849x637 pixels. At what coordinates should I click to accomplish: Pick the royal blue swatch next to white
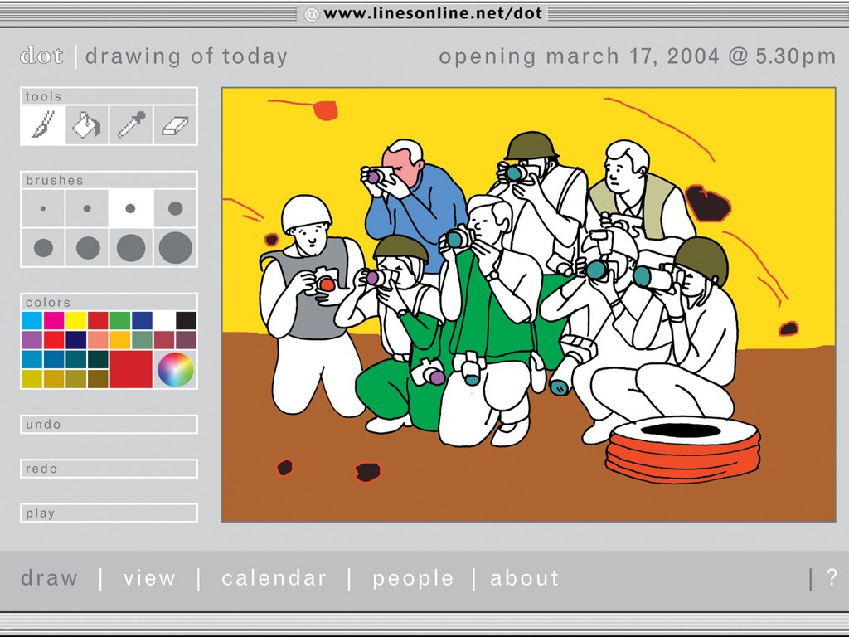143,321
